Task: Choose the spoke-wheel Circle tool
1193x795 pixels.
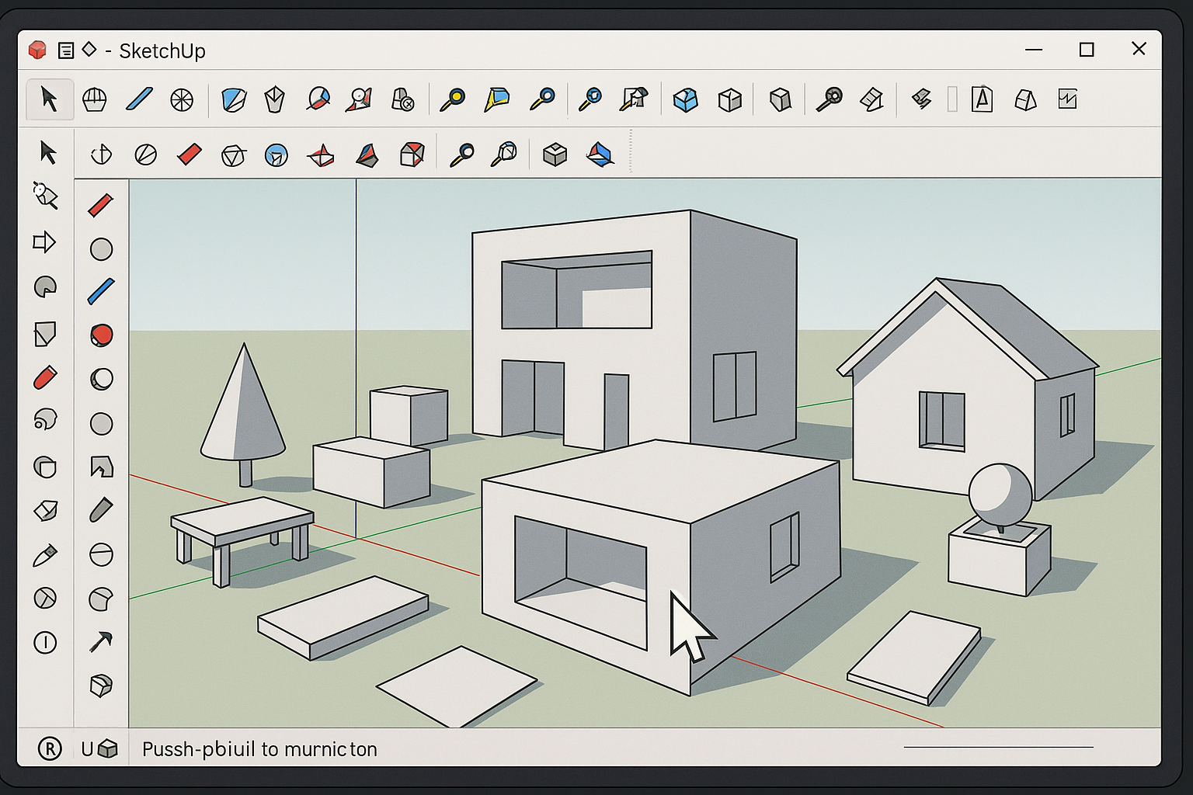Action: (182, 99)
